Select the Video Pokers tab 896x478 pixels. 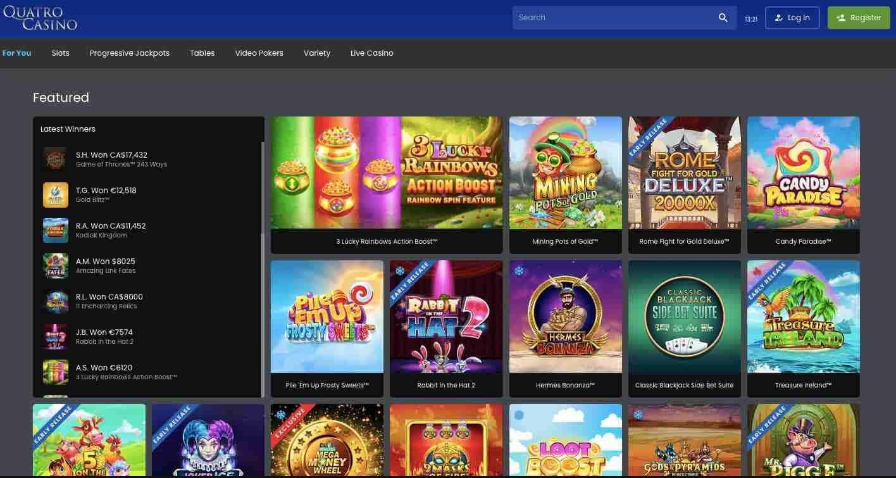pos(259,53)
